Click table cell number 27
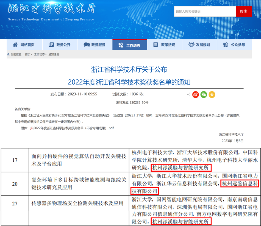The width and height of the screenshot is (261, 226). [15, 204]
